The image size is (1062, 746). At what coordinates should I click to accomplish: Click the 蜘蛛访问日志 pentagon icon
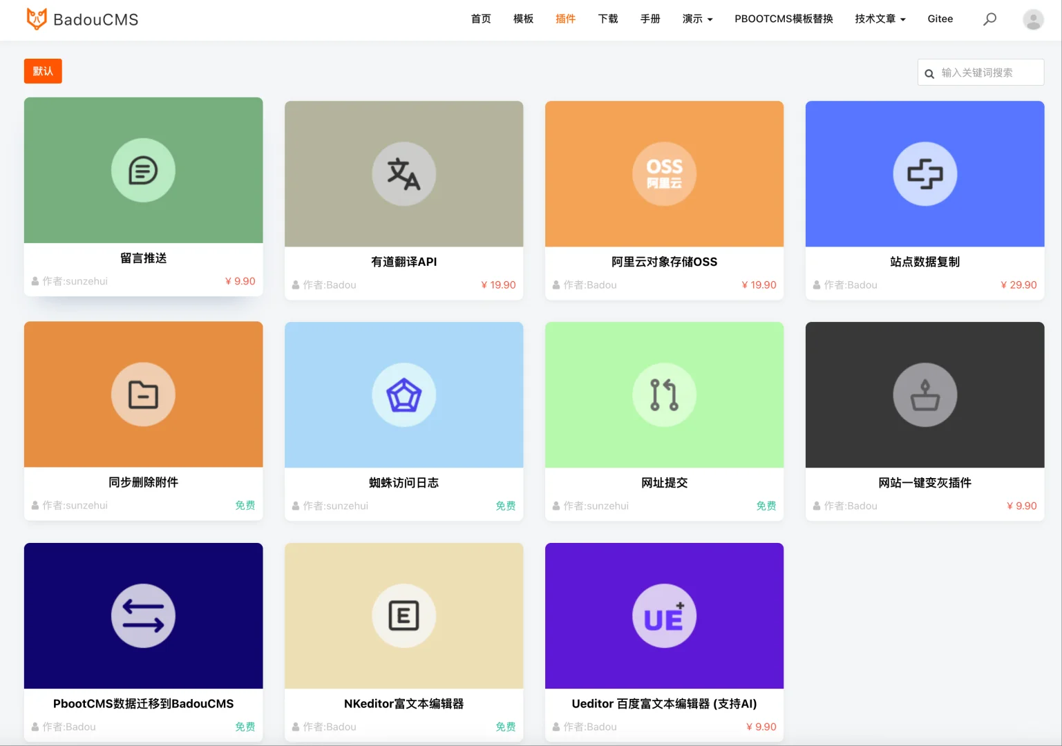[404, 394]
